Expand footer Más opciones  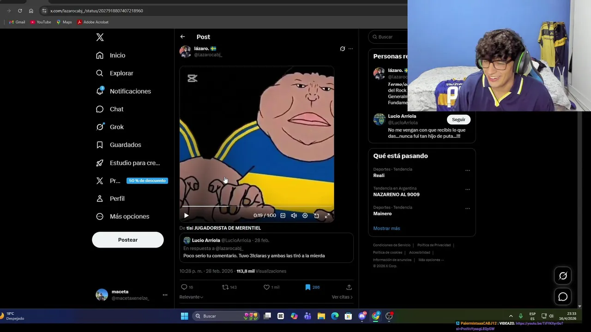coord(431,260)
